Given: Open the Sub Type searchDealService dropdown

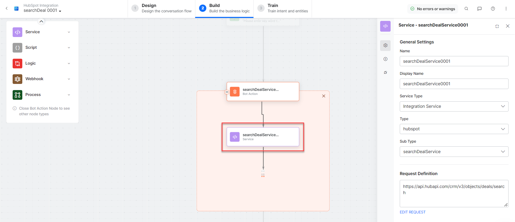Looking at the screenshot, I should pos(454,152).
